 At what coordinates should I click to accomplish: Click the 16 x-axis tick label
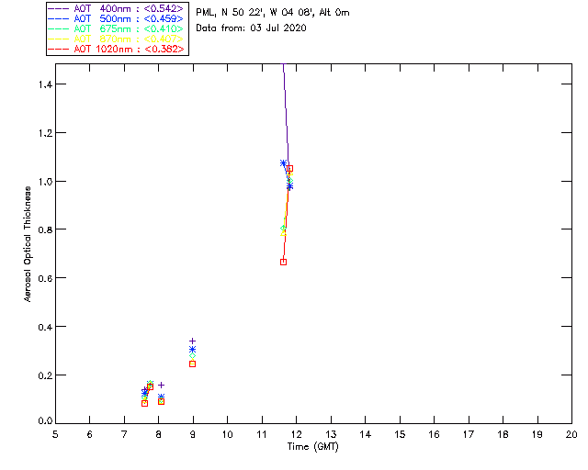coord(434,434)
